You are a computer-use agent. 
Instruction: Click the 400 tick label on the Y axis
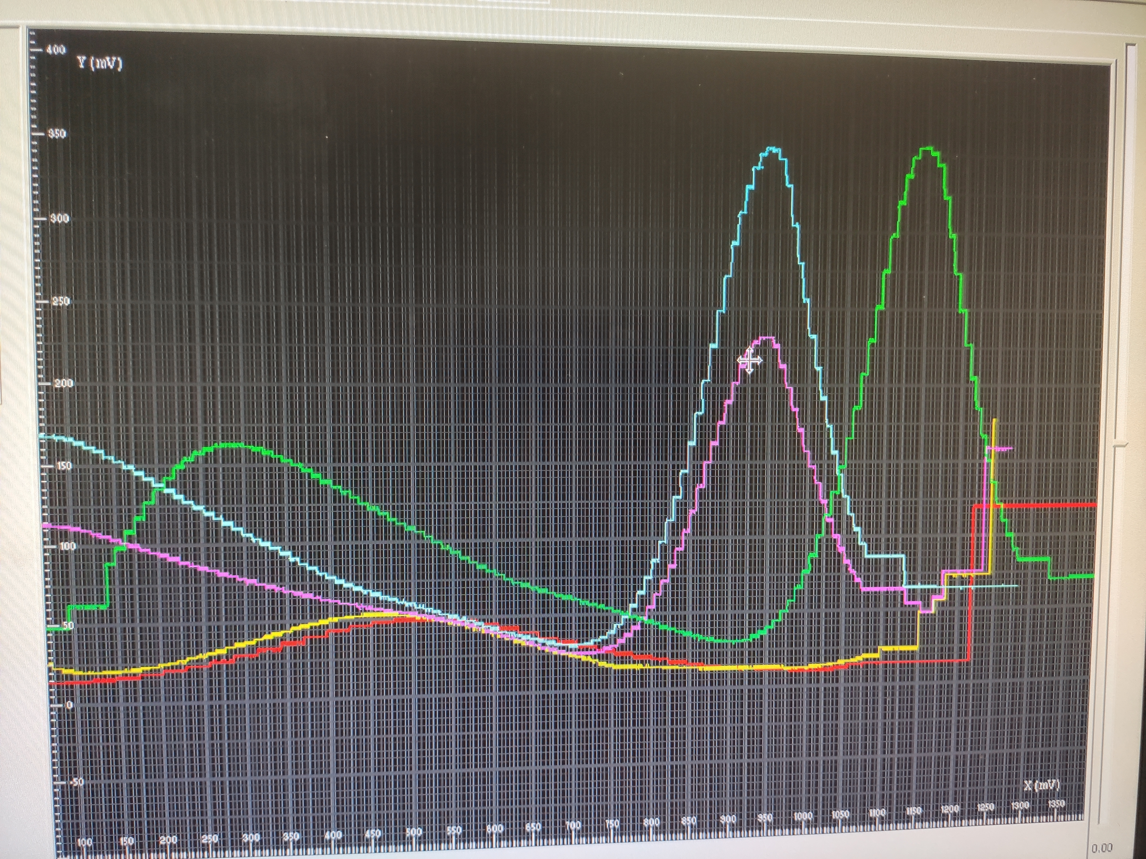(x=55, y=50)
